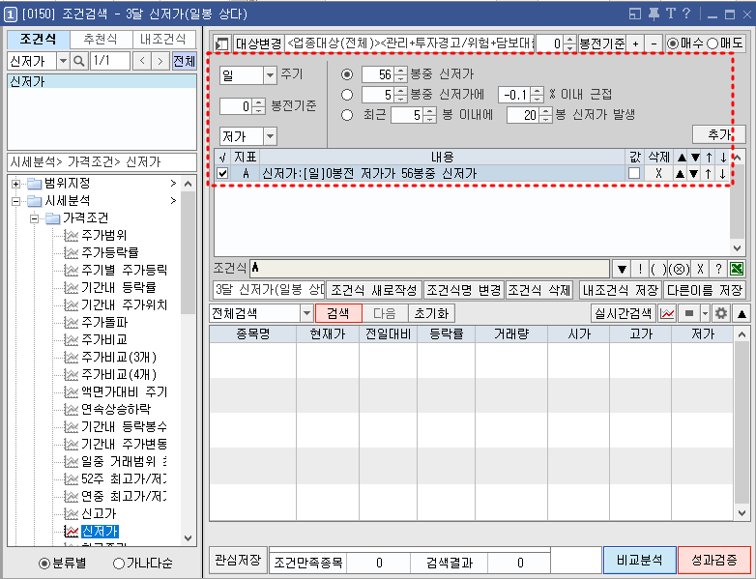Image resolution: width=756 pixels, height=579 pixels.
Task: Click the 추가 button
Action: point(718,134)
